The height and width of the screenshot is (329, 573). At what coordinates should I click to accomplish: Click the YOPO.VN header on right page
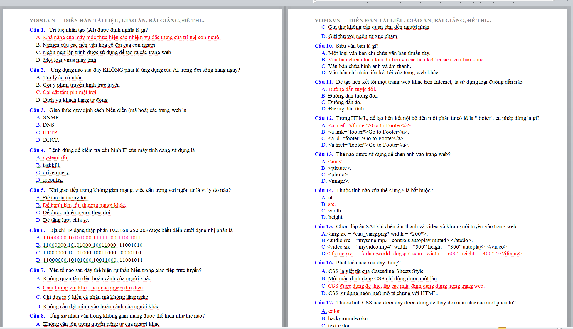402,21
